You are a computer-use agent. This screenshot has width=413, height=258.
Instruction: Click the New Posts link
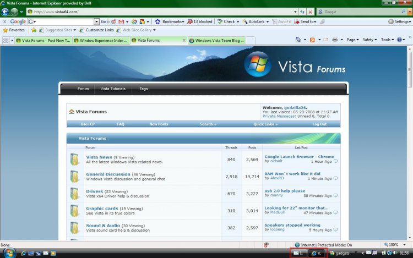coord(159,124)
